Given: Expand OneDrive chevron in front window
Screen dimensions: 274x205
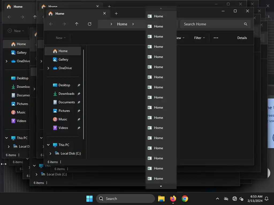Looking at the screenshot, I should click(48, 68).
